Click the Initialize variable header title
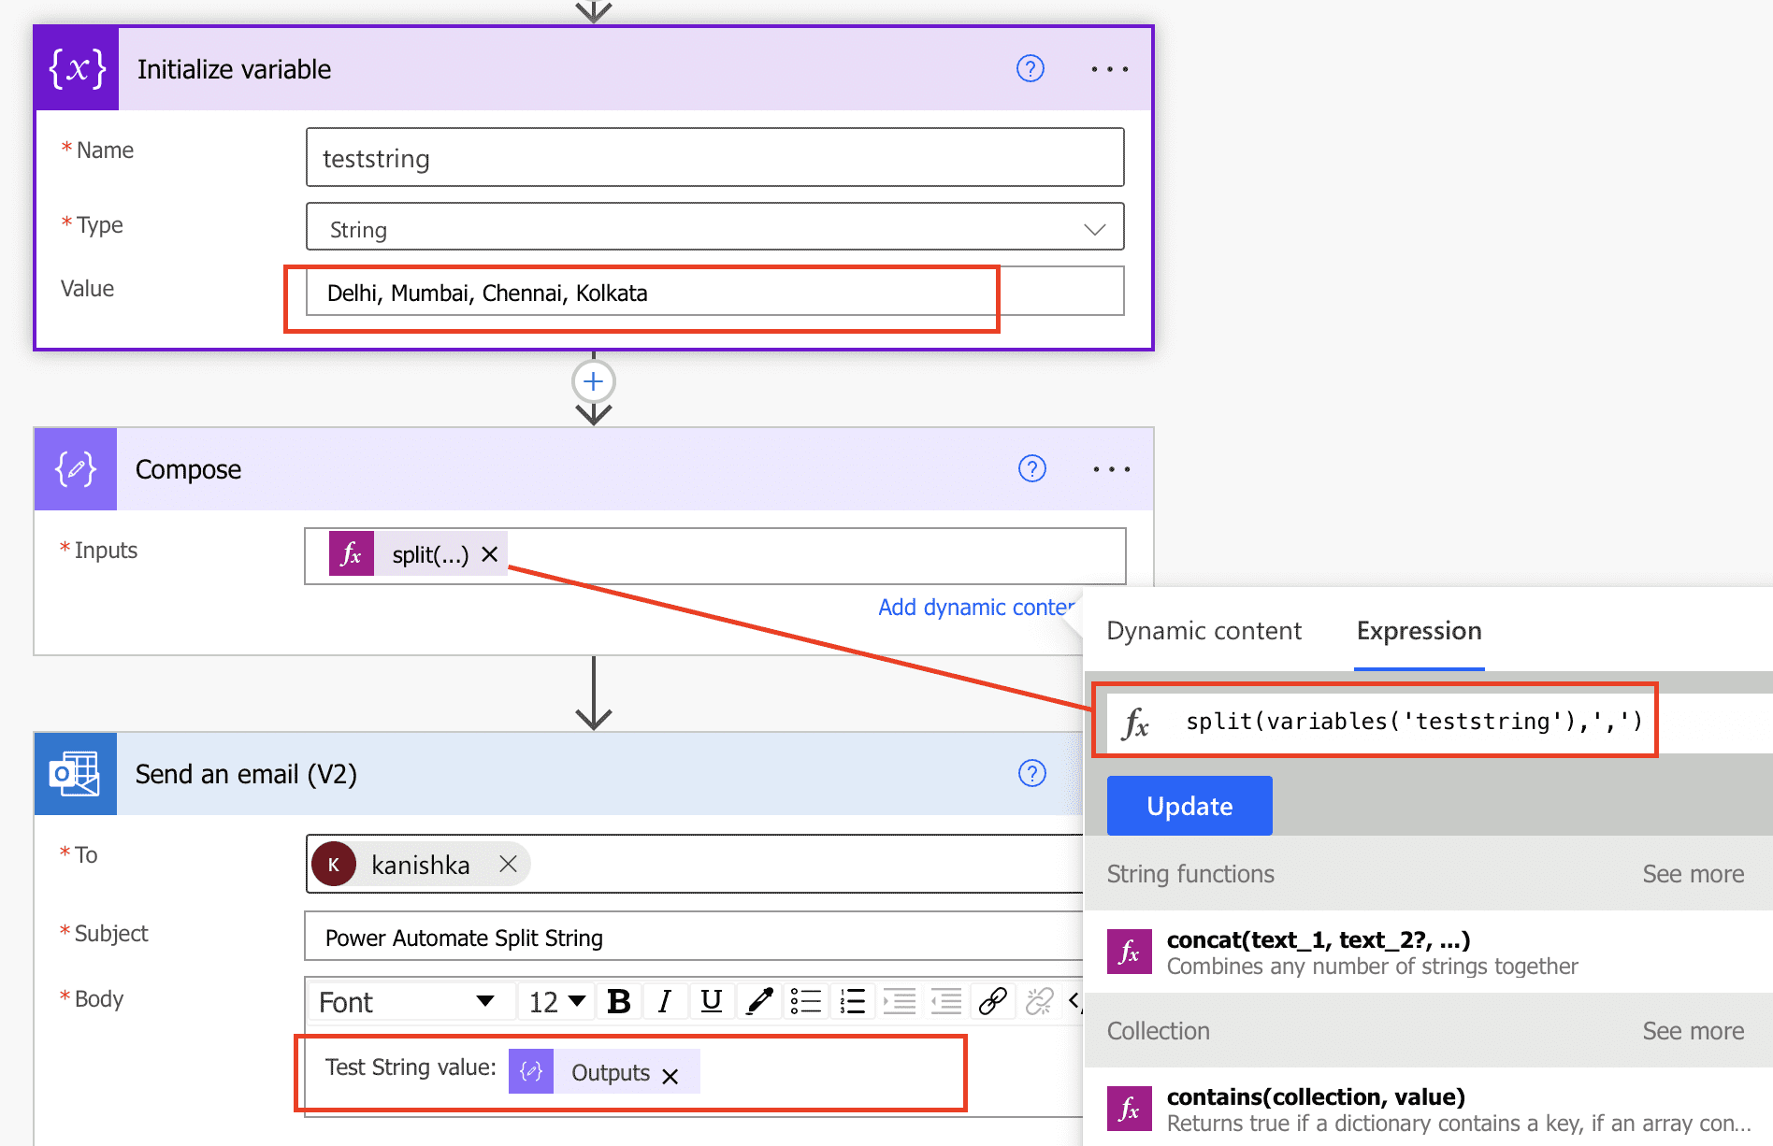This screenshot has width=1773, height=1146. (x=234, y=69)
